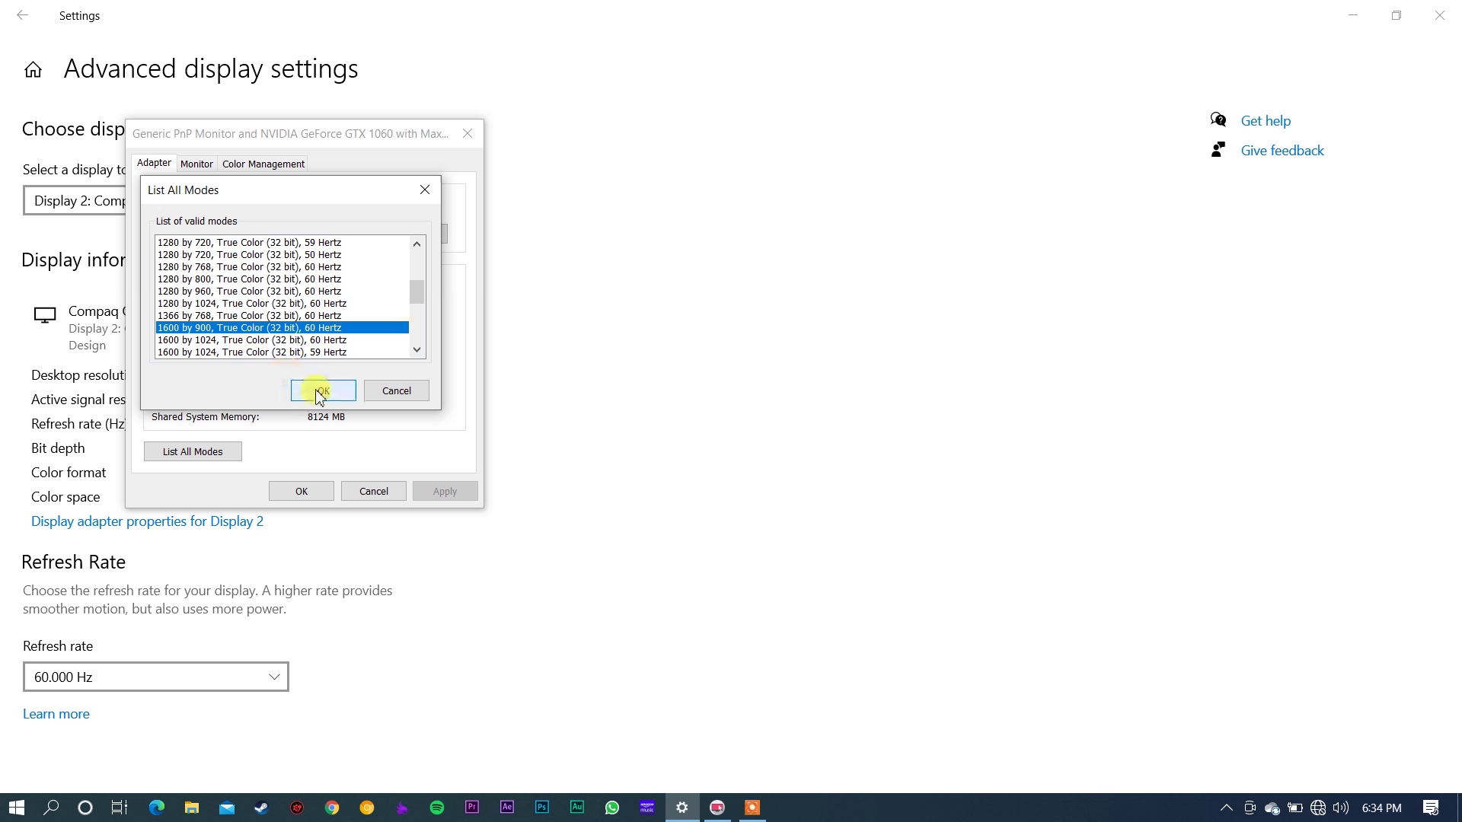Open Premiere Pro from the taskbar
Viewport: 1462px width, 822px height.
471,807
